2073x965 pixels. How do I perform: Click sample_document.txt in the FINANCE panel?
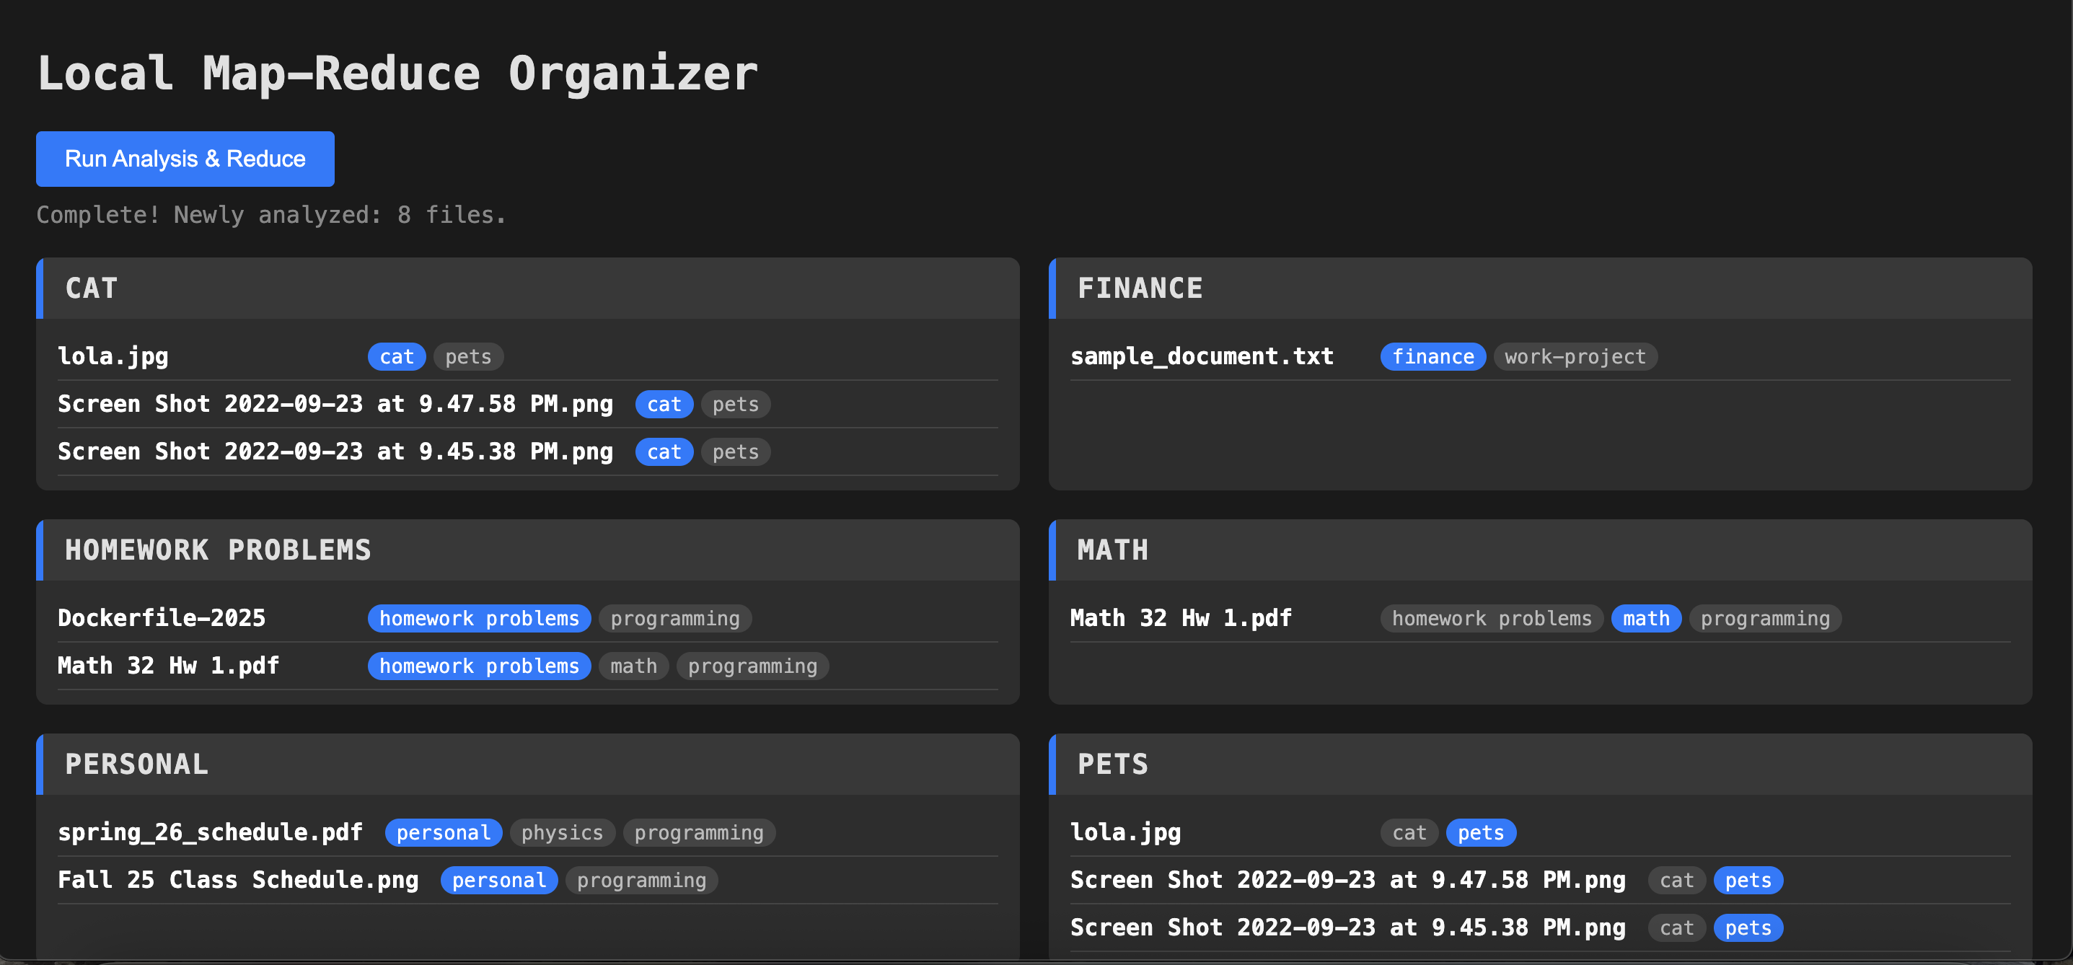click(x=1201, y=356)
